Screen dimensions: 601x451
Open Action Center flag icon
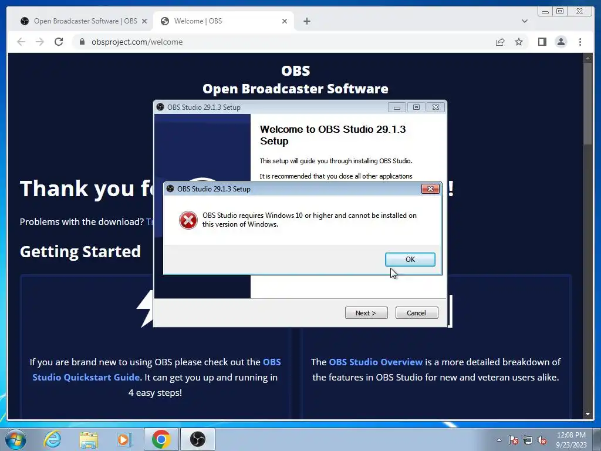513,440
